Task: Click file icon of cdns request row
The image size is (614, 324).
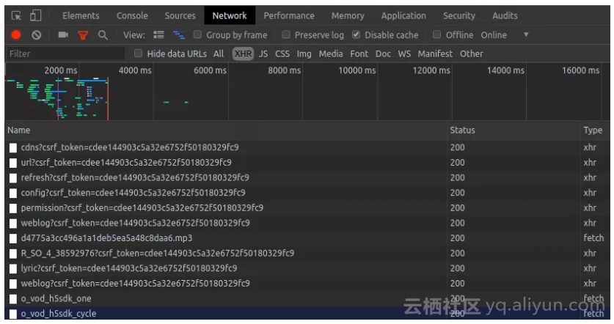Action: [13, 147]
